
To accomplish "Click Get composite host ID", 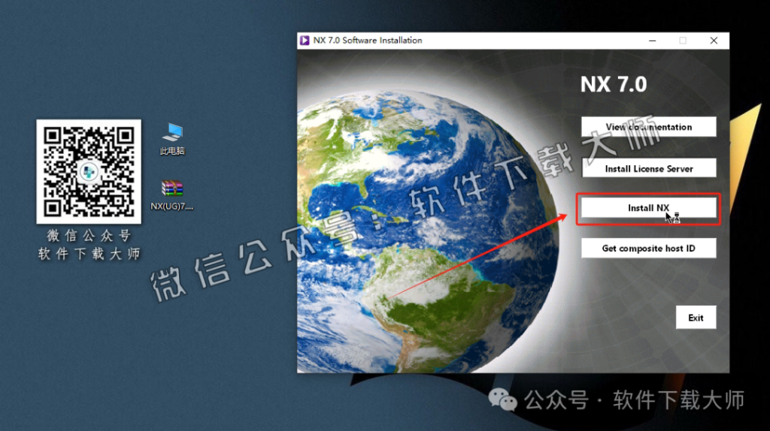I will pyautogui.click(x=648, y=248).
